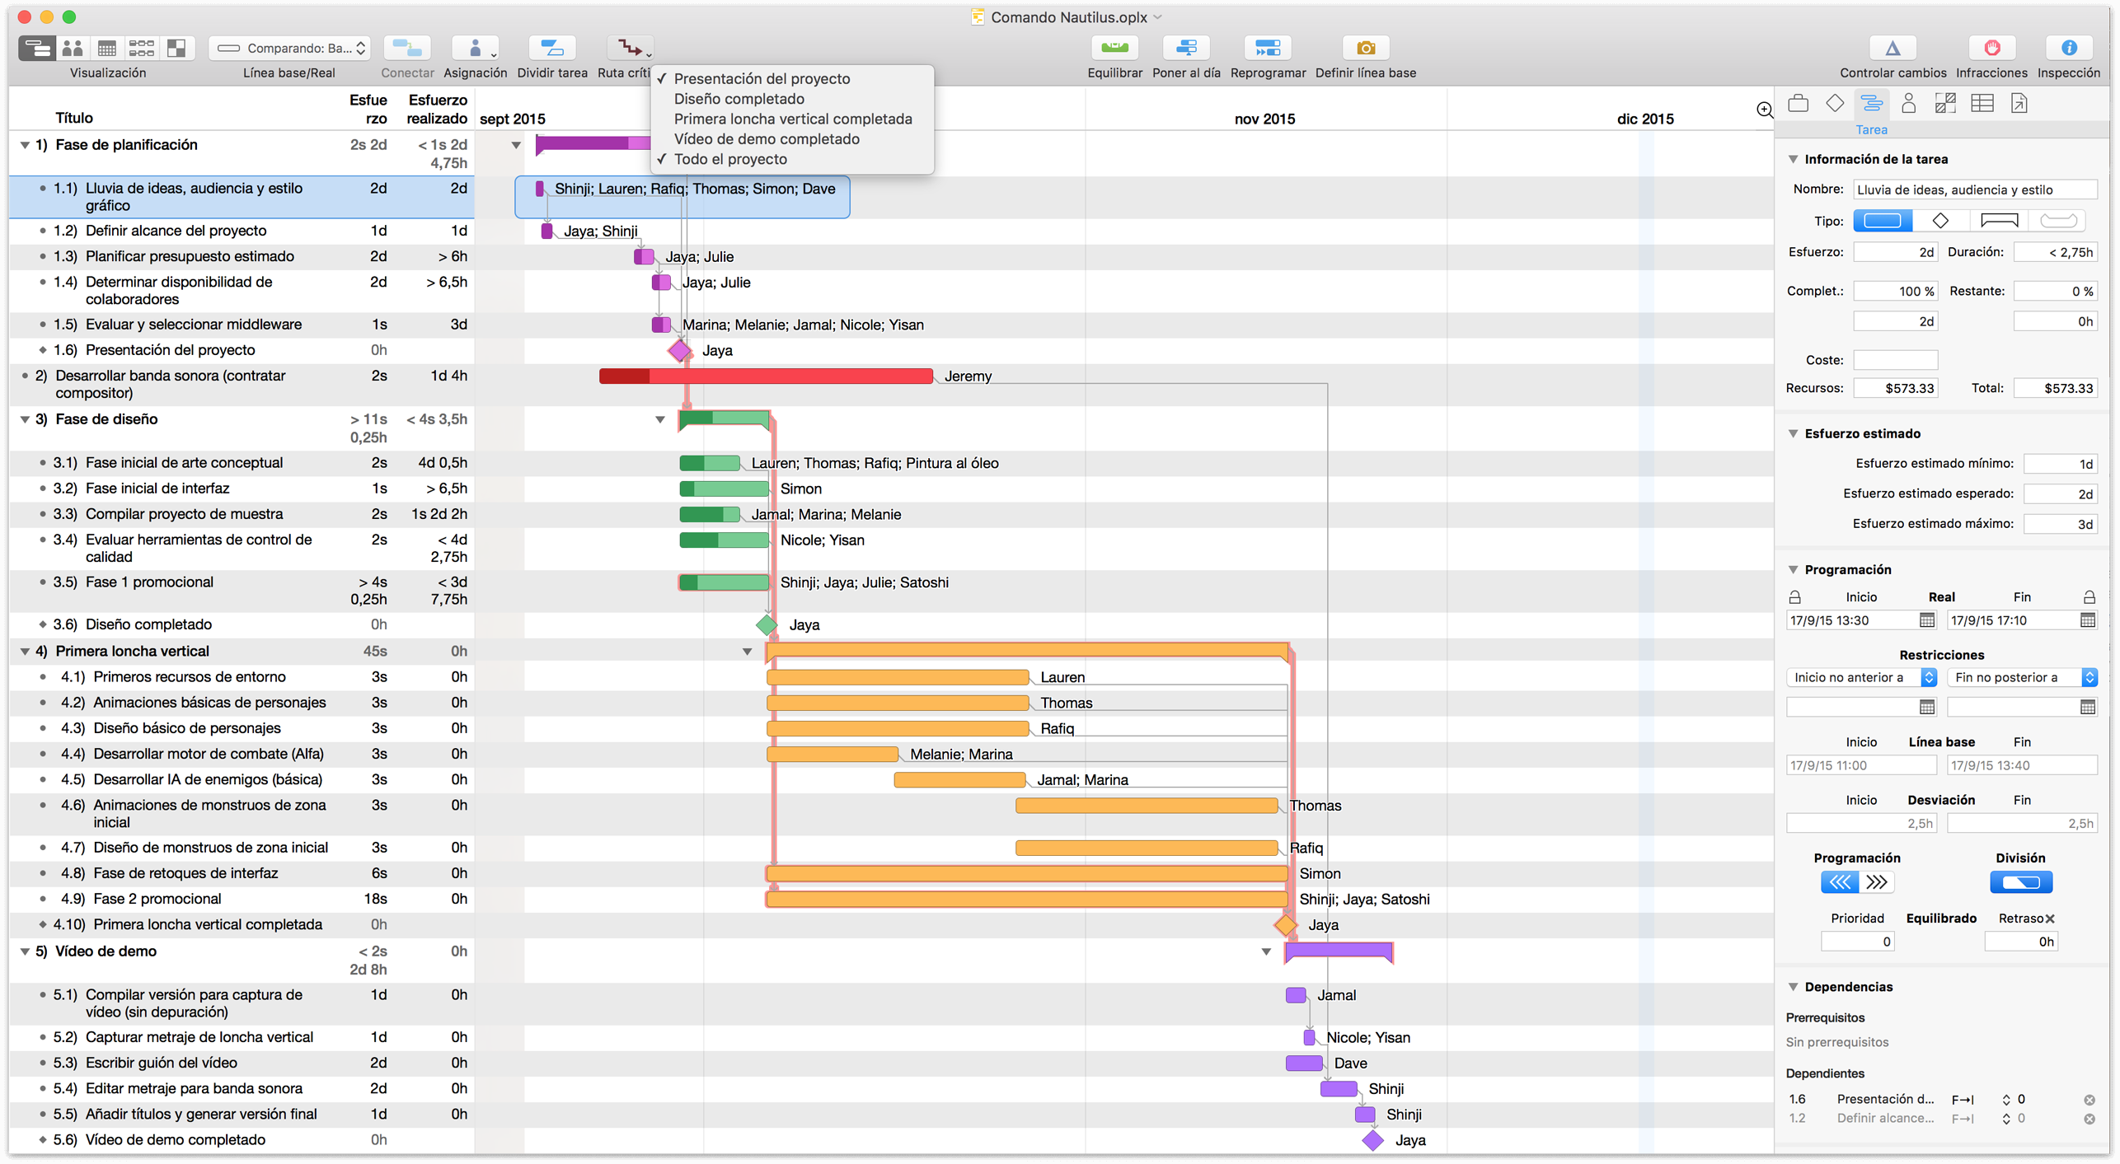The image size is (2120, 1164).
Task: Click the Controlar cambios icon
Action: (1892, 49)
